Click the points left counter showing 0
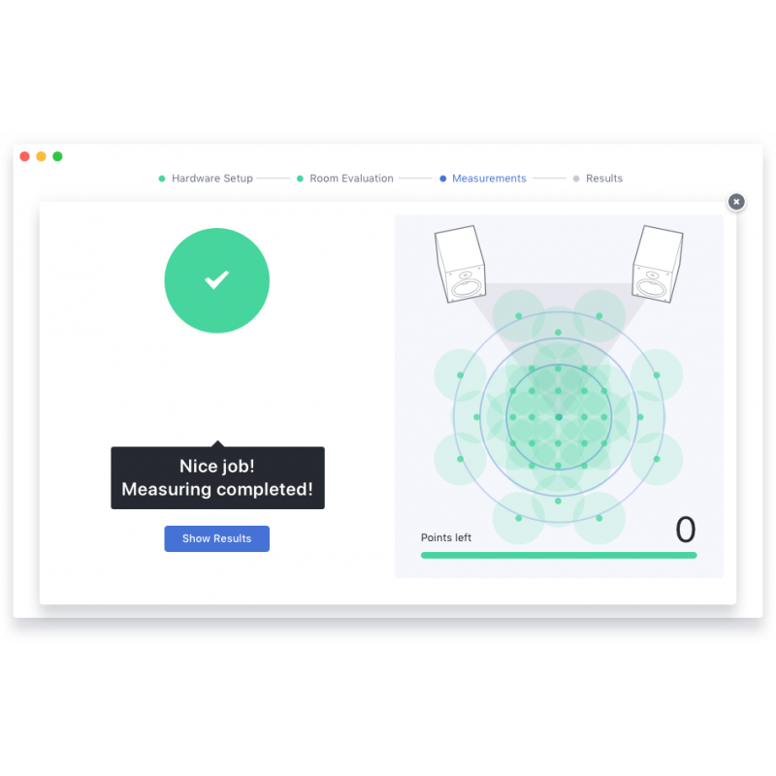The height and width of the screenshot is (776, 776). (685, 530)
